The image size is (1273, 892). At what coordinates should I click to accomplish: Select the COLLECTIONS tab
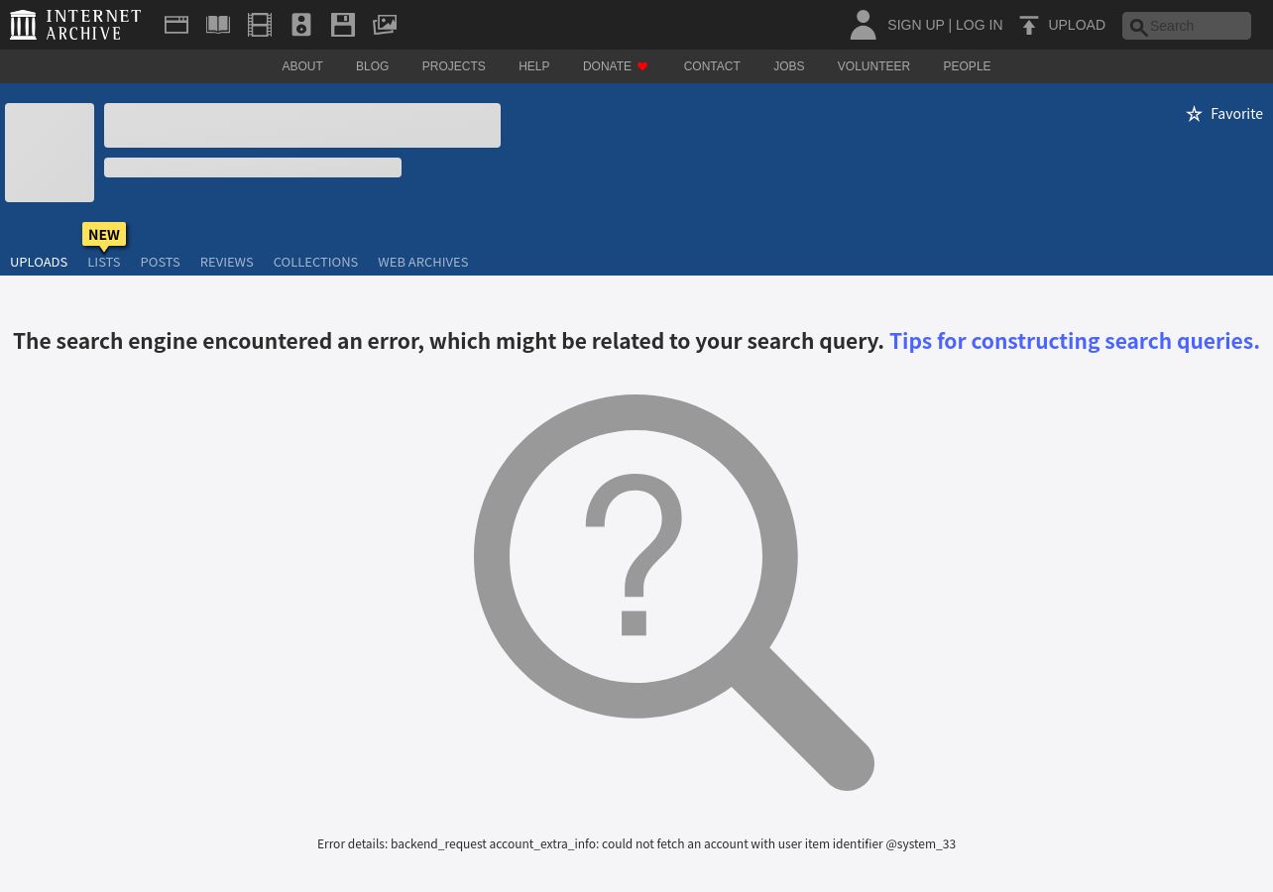tap(315, 262)
